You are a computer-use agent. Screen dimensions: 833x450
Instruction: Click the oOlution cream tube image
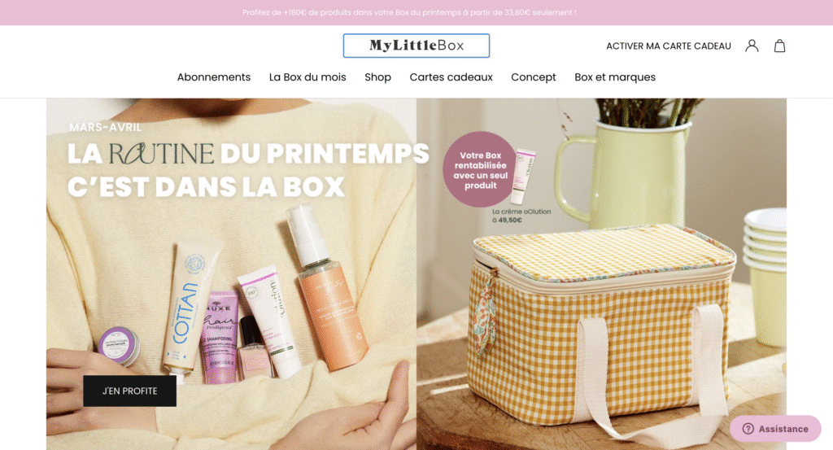[524, 177]
